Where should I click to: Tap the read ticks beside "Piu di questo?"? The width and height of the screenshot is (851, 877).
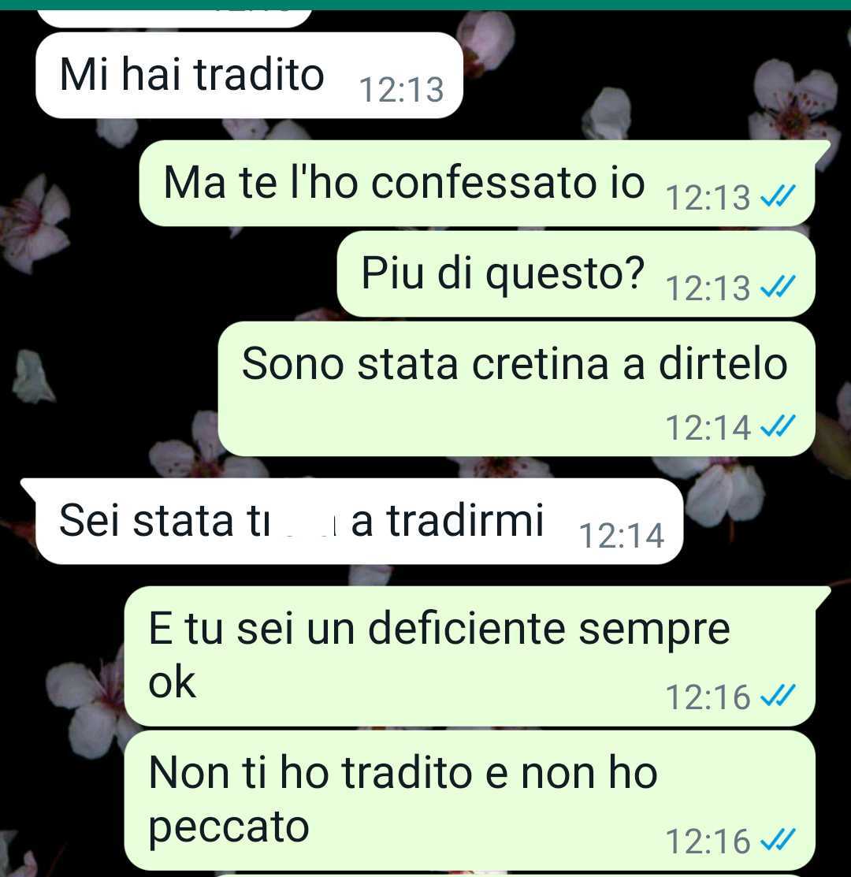point(778,287)
